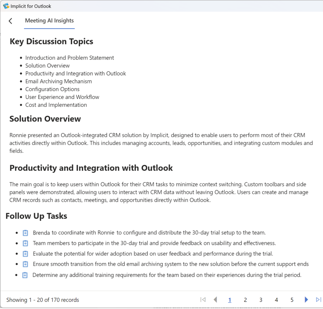Jump to the last page of records

318,300
